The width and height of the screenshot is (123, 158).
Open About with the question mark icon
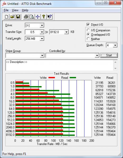44,17
